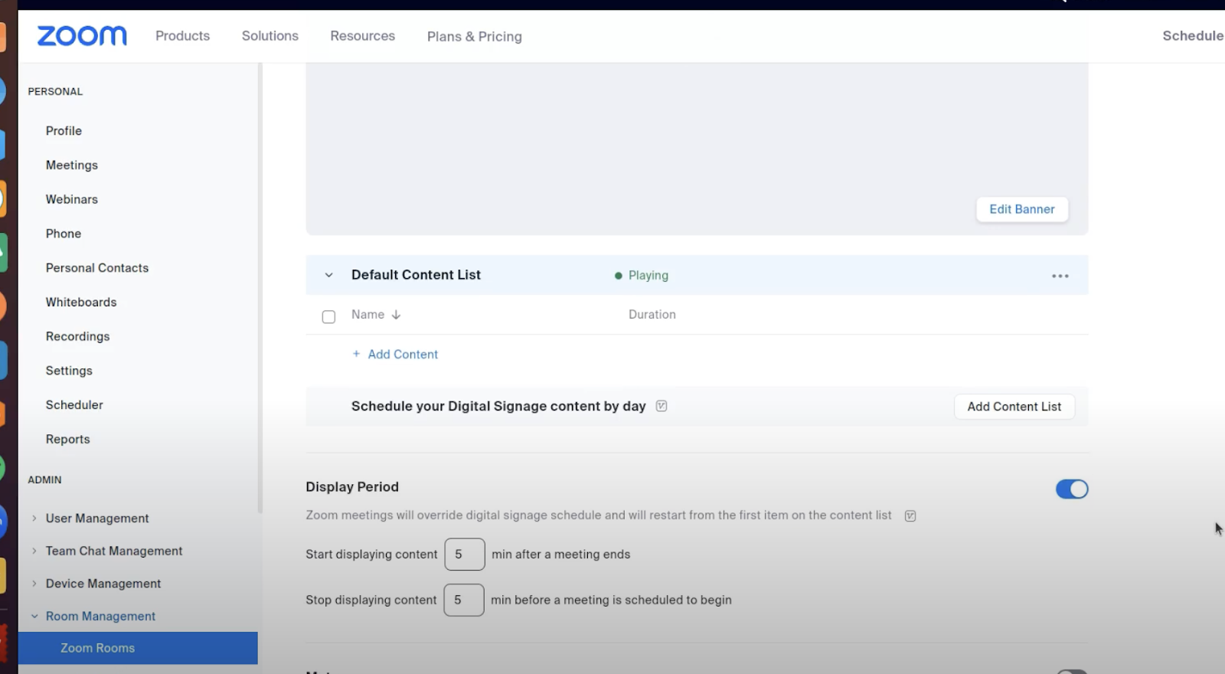Click info icon beside Schedule Digital Signage heading
Viewport: 1225px width, 674px height.
661,406
